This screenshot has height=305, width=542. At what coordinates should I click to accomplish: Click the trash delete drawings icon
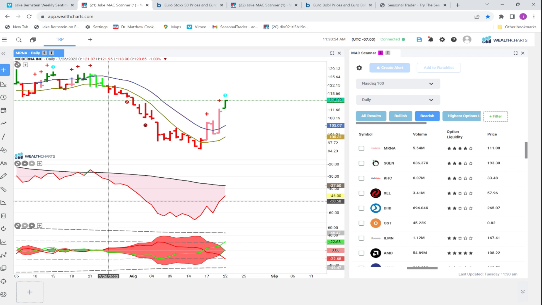(x=3, y=216)
